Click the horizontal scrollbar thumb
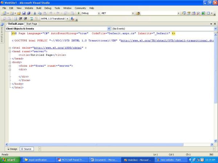 (x=96, y=145)
